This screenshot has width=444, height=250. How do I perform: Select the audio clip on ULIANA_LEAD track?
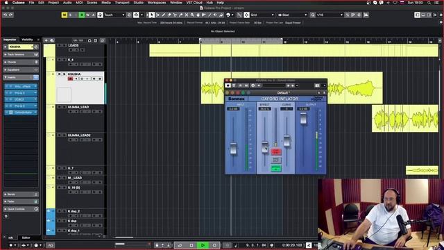tap(405, 119)
